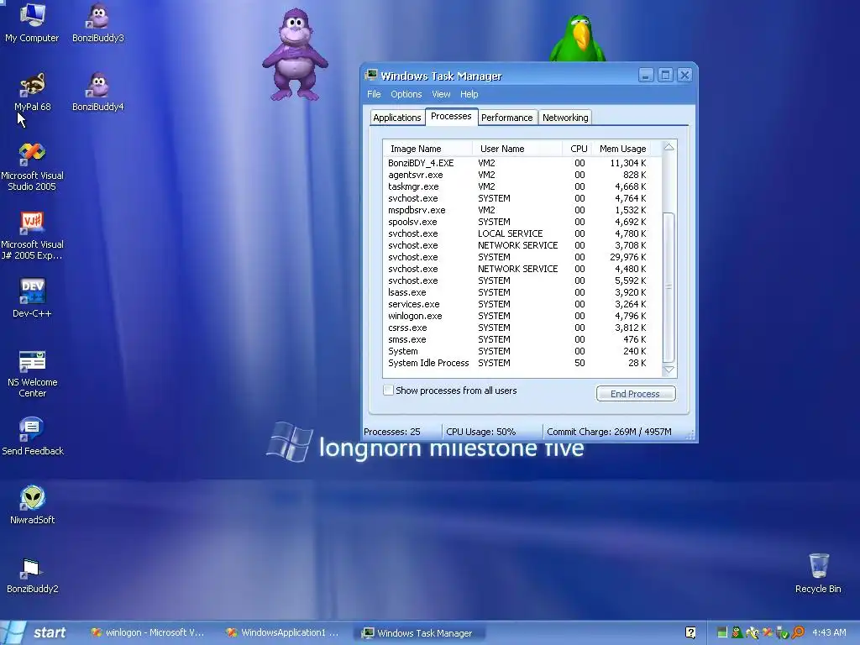This screenshot has height=645, width=860.
Task: Switch to WindowsApplication1 taskbar item
Action: (x=284, y=632)
